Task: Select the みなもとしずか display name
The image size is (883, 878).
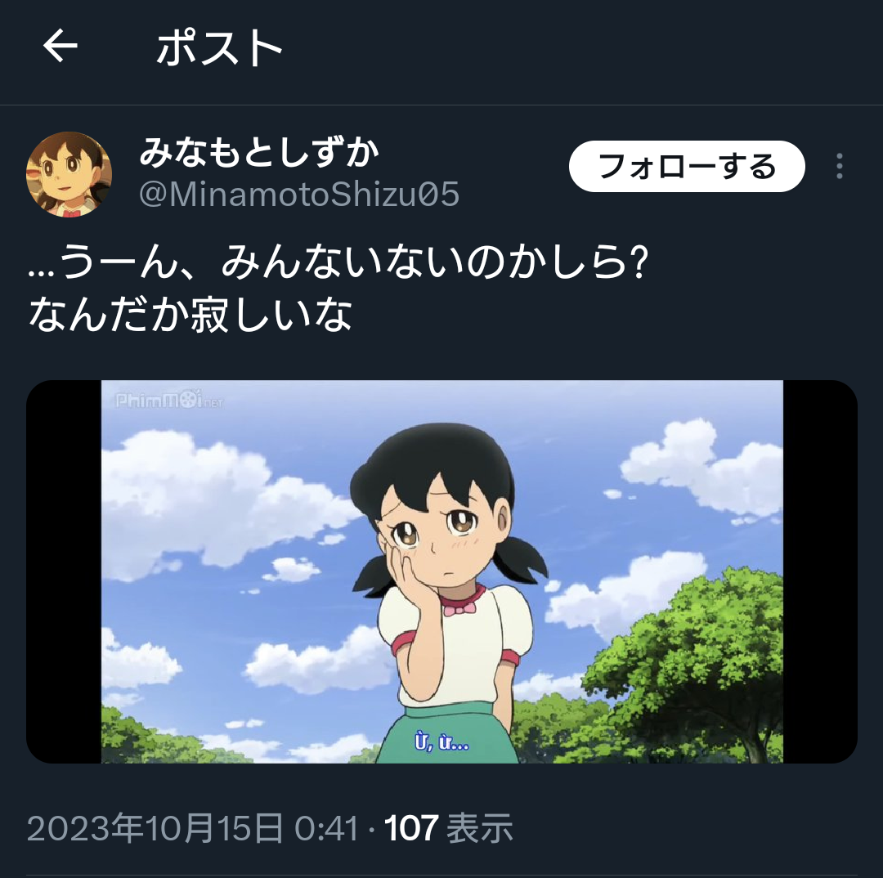Action: [x=259, y=152]
